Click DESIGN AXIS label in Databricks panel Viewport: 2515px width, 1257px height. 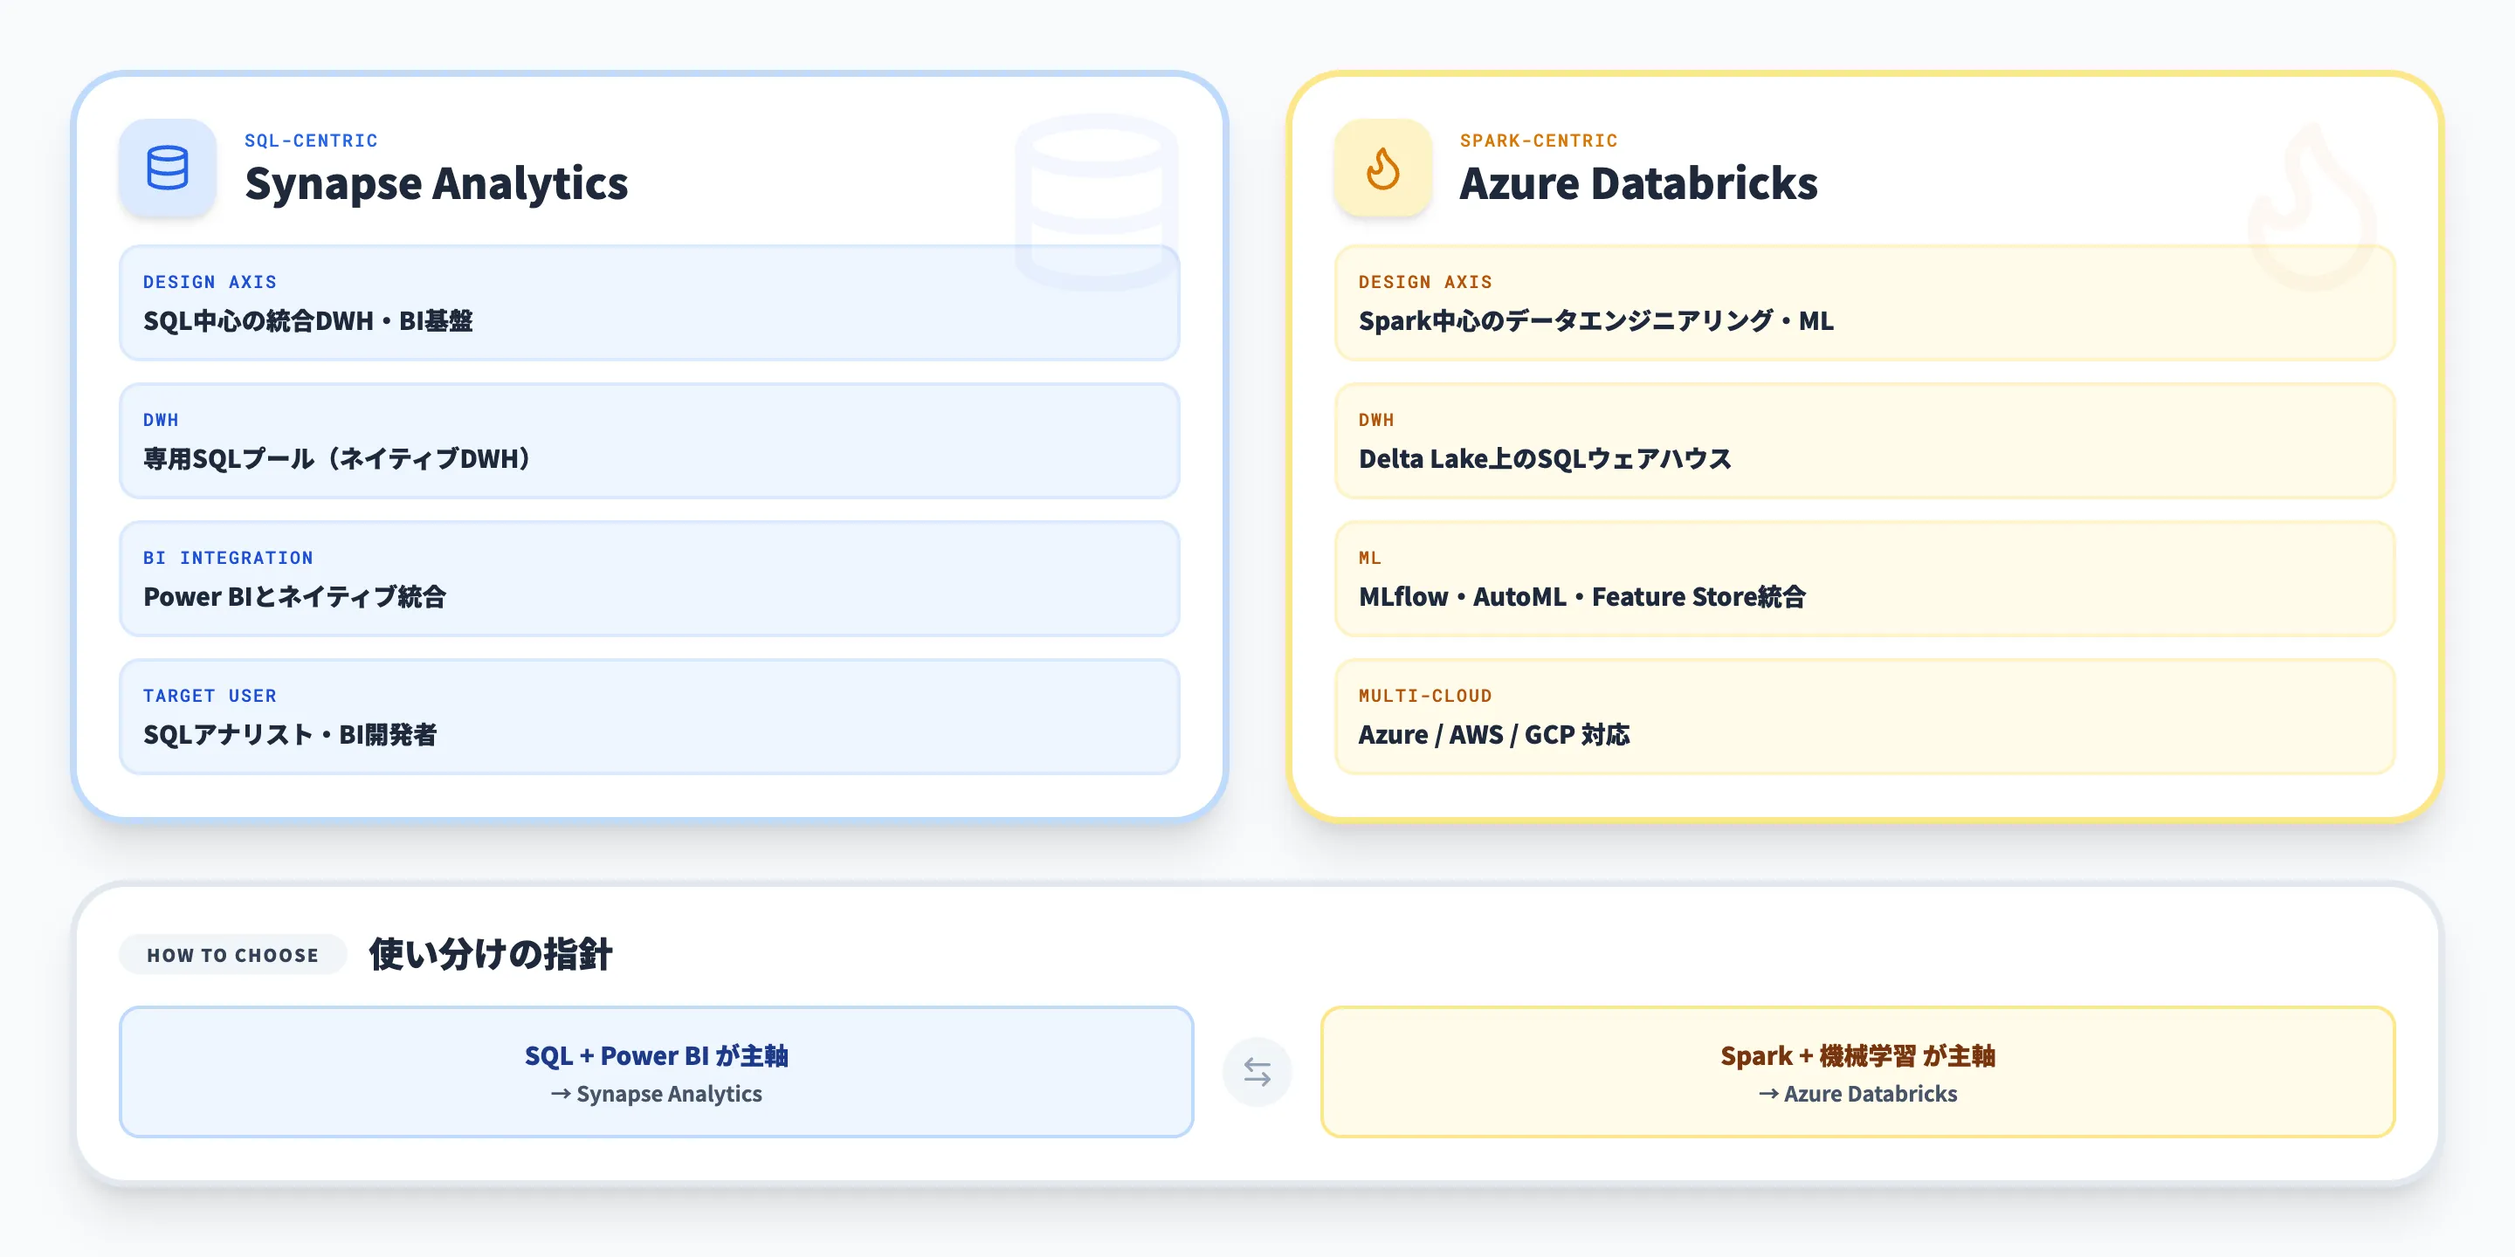(x=1424, y=282)
